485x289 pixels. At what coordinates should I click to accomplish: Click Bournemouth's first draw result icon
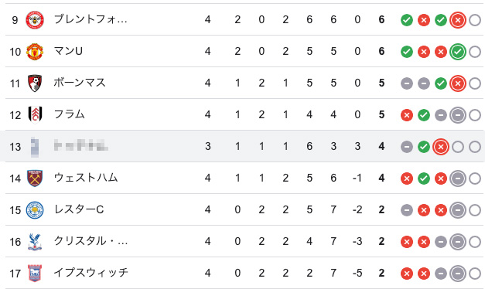point(407,83)
